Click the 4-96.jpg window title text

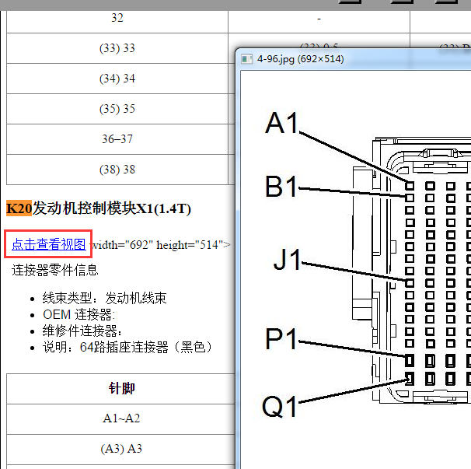pyautogui.click(x=301, y=59)
